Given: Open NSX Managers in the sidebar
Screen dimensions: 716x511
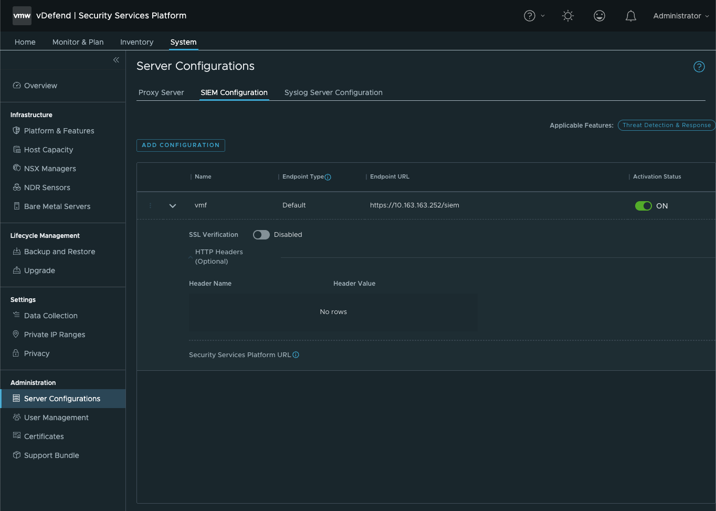Looking at the screenshot, I should (x=50, y=169).
